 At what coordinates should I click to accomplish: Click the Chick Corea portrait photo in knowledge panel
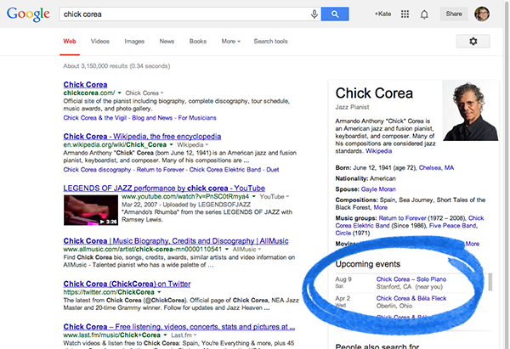point(471,110)
